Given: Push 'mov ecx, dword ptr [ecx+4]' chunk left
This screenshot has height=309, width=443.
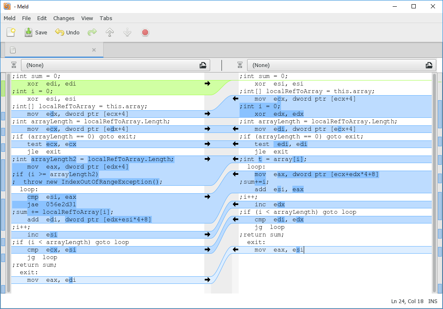Looking at the screenshot, I should point(235,99).
